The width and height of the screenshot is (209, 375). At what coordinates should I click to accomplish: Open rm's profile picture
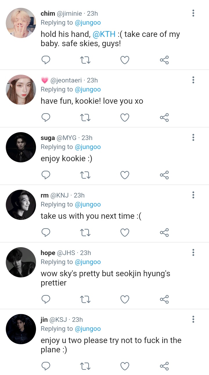pos(21,205)
